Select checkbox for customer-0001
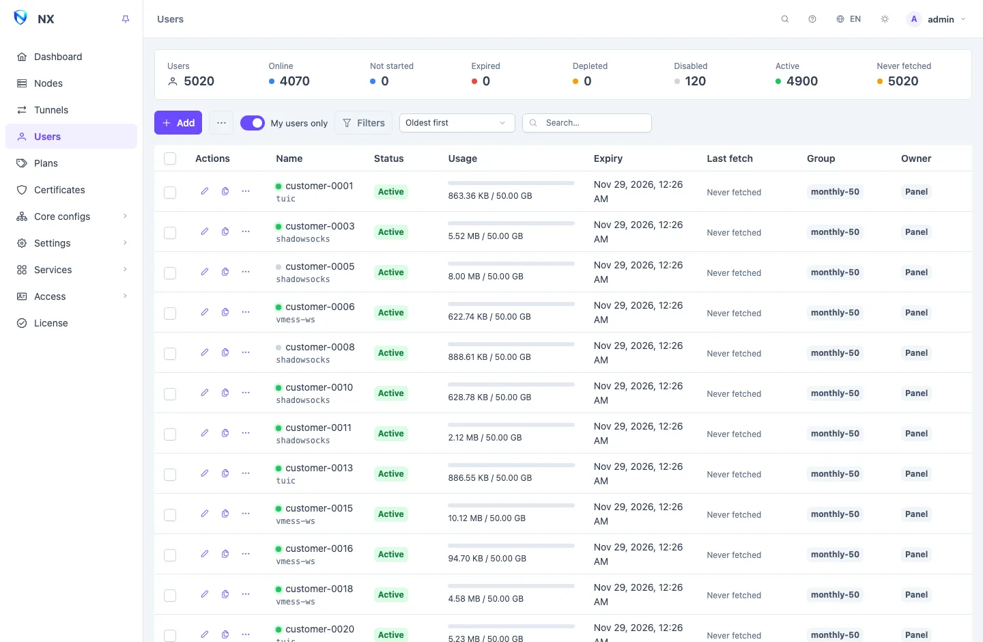 pos(170,193)
